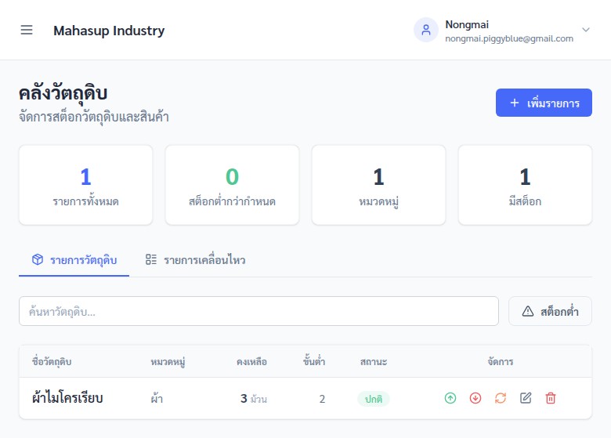Click the ปกติ status badge
Image resolution: width=611 pixels, height=438 pixels.
[x=374, y=399]
